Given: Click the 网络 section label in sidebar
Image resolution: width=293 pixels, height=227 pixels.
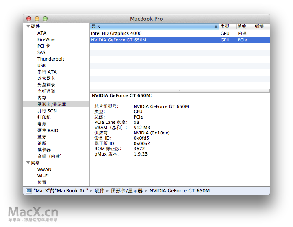Looking at the screenshot, I should coord(35,163).
